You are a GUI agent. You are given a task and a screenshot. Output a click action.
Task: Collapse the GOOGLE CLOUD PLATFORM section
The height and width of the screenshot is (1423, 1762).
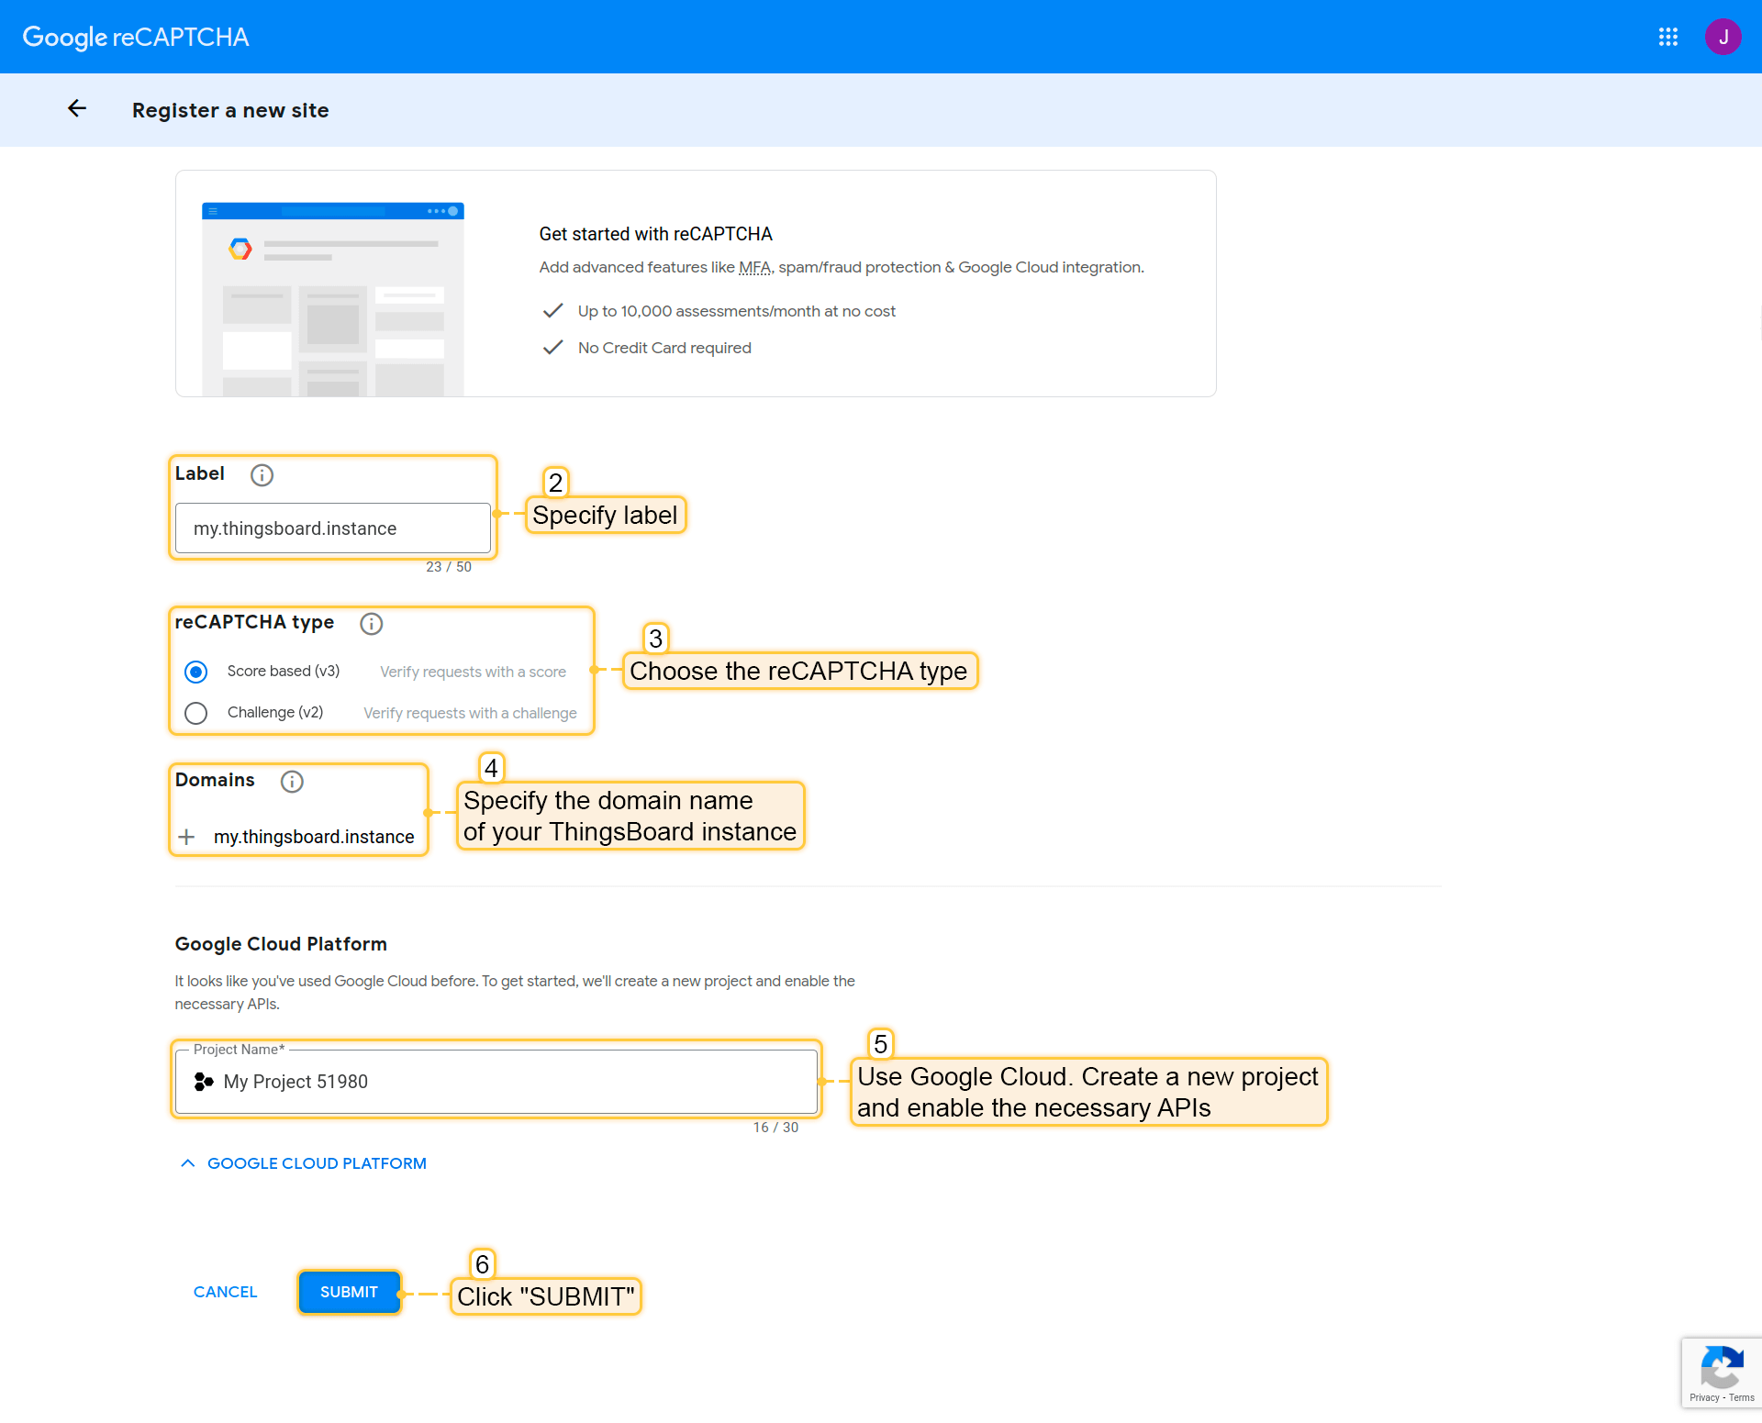[x=317, y=1163]
